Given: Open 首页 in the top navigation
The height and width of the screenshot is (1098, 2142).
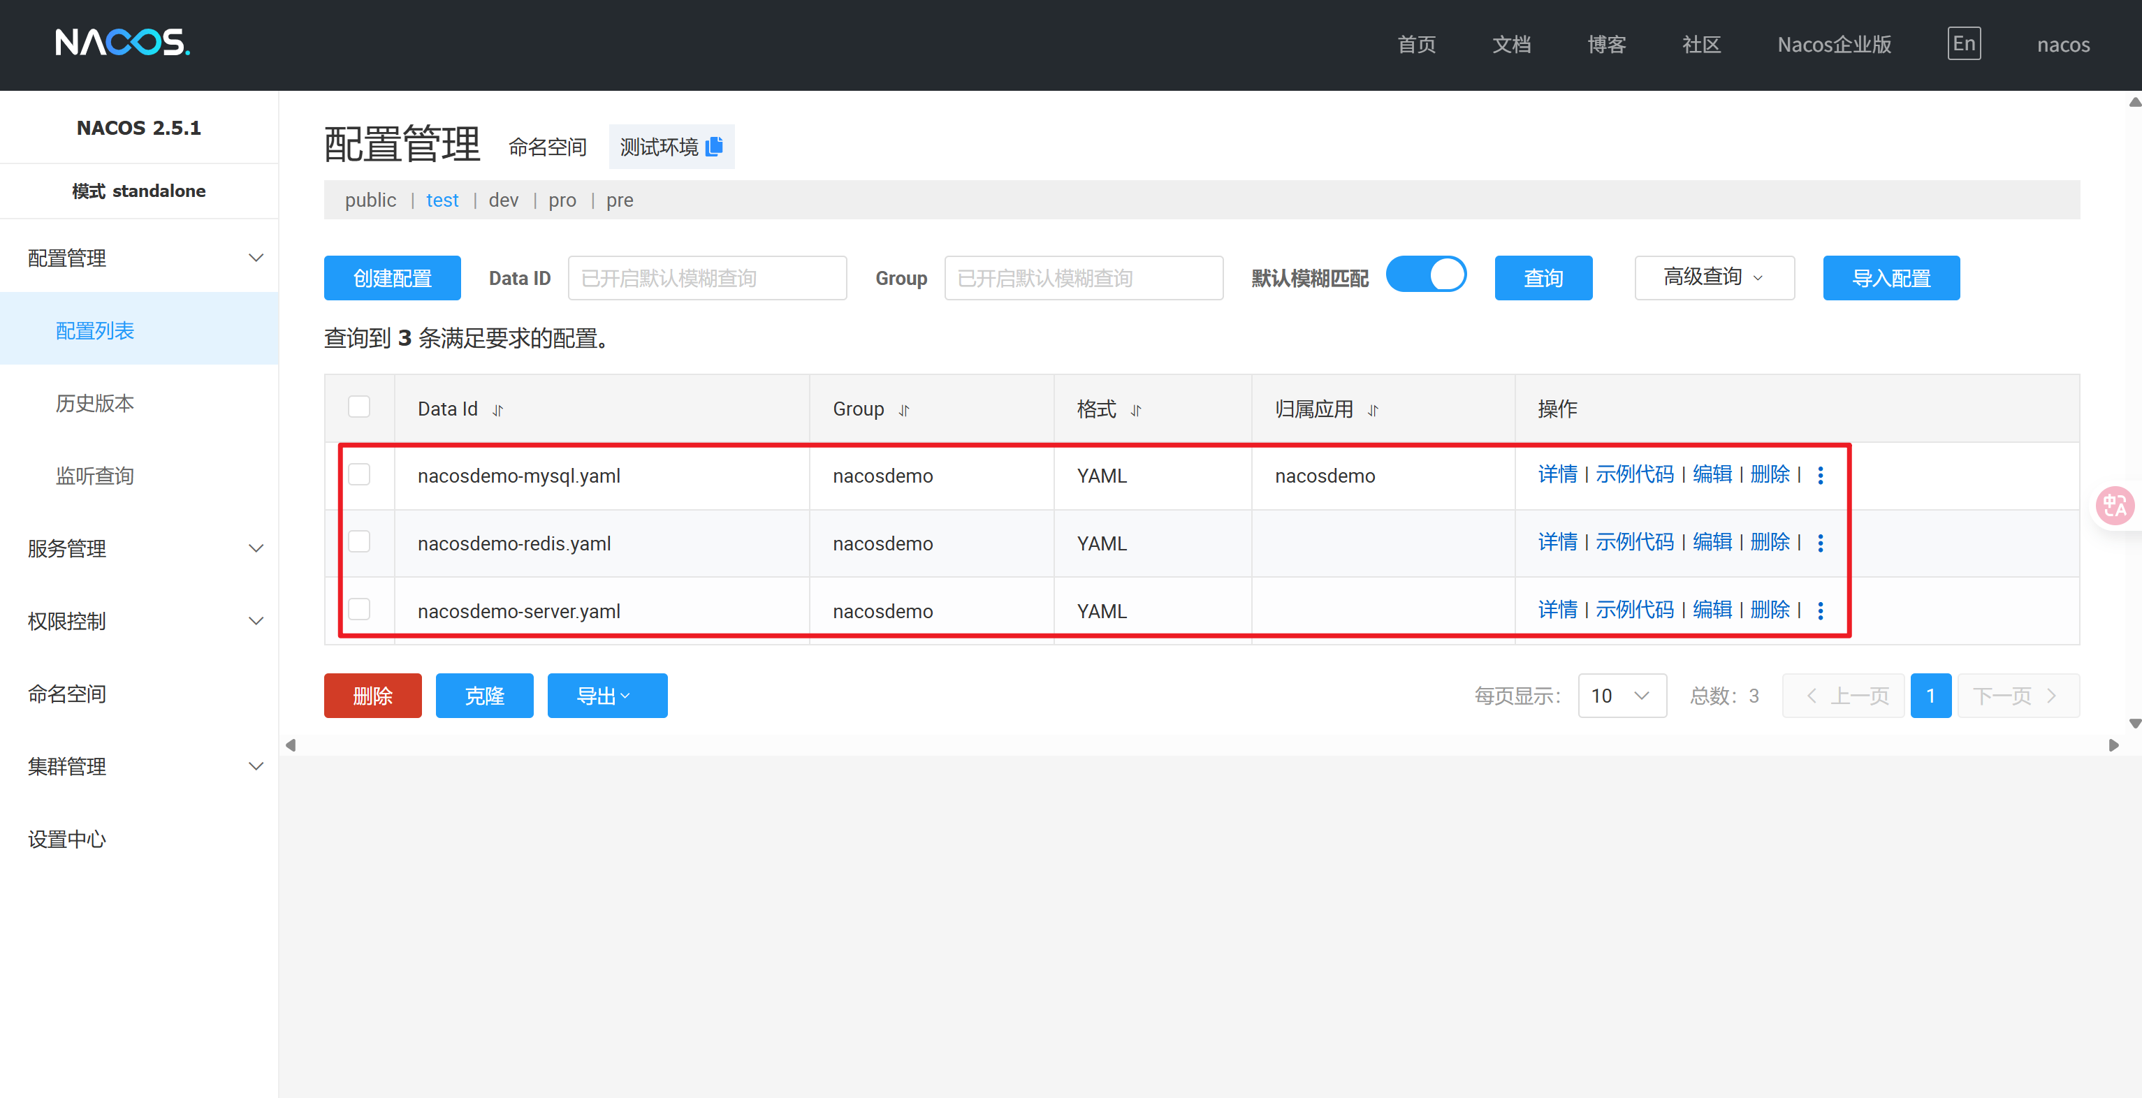Looking at the screenshot, I should click(1416, 44).
